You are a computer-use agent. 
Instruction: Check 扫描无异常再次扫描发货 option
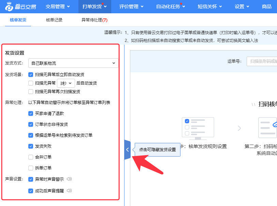31,91
